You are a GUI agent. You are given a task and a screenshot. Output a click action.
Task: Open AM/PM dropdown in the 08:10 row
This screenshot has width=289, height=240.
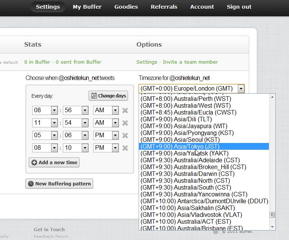[x=106, y=148]
